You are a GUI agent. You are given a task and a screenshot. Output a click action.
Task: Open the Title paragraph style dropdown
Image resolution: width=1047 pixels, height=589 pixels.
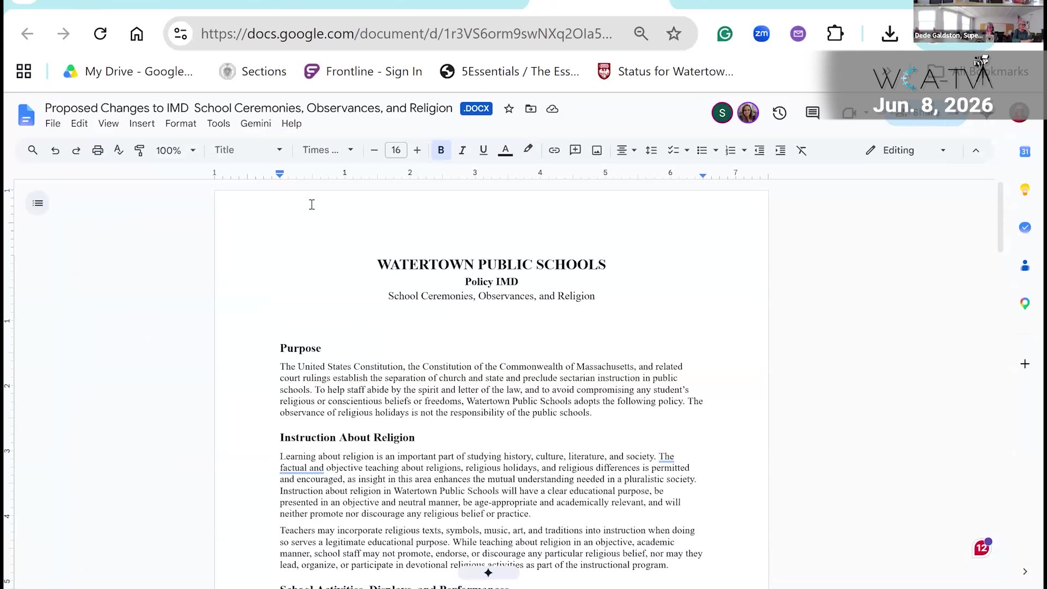coord(248,150)
